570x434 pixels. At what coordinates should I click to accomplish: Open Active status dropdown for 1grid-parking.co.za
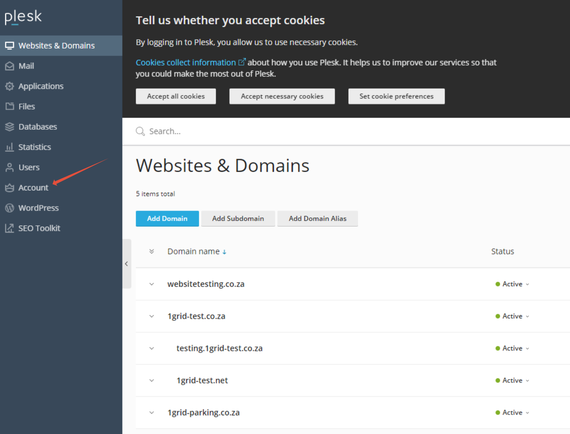coord(512,412)
